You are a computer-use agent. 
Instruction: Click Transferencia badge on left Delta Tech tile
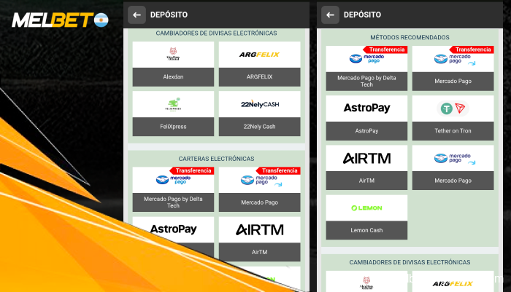tap(192, 170)
